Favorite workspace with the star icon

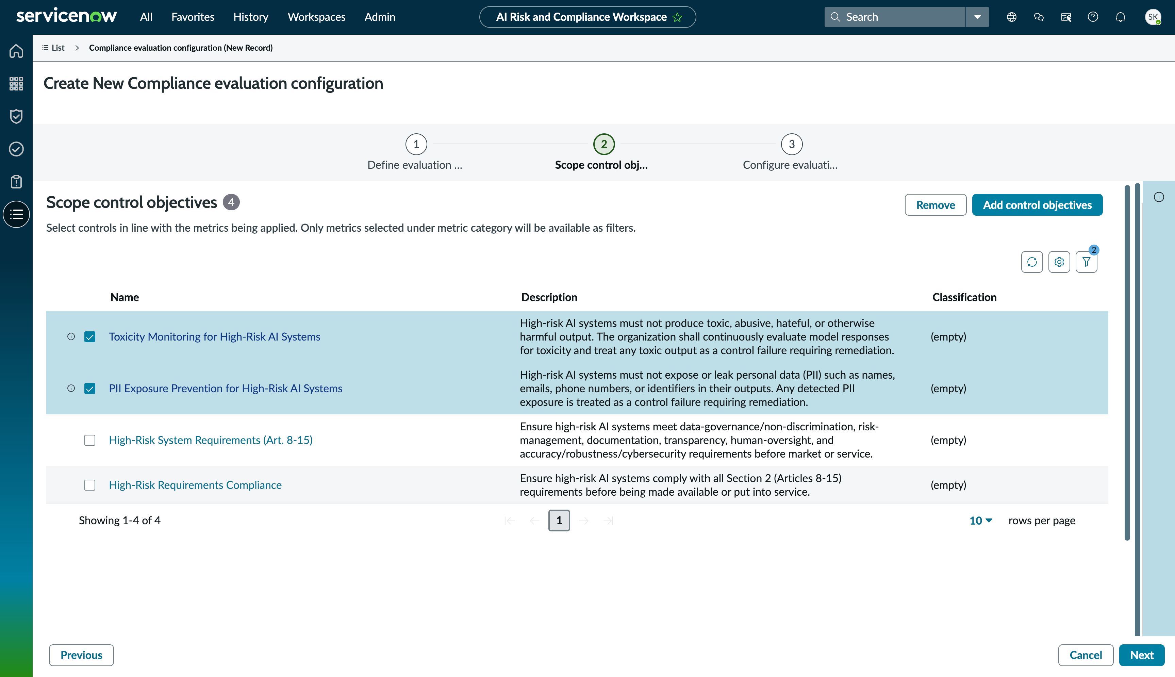click(x=678, y=17)
